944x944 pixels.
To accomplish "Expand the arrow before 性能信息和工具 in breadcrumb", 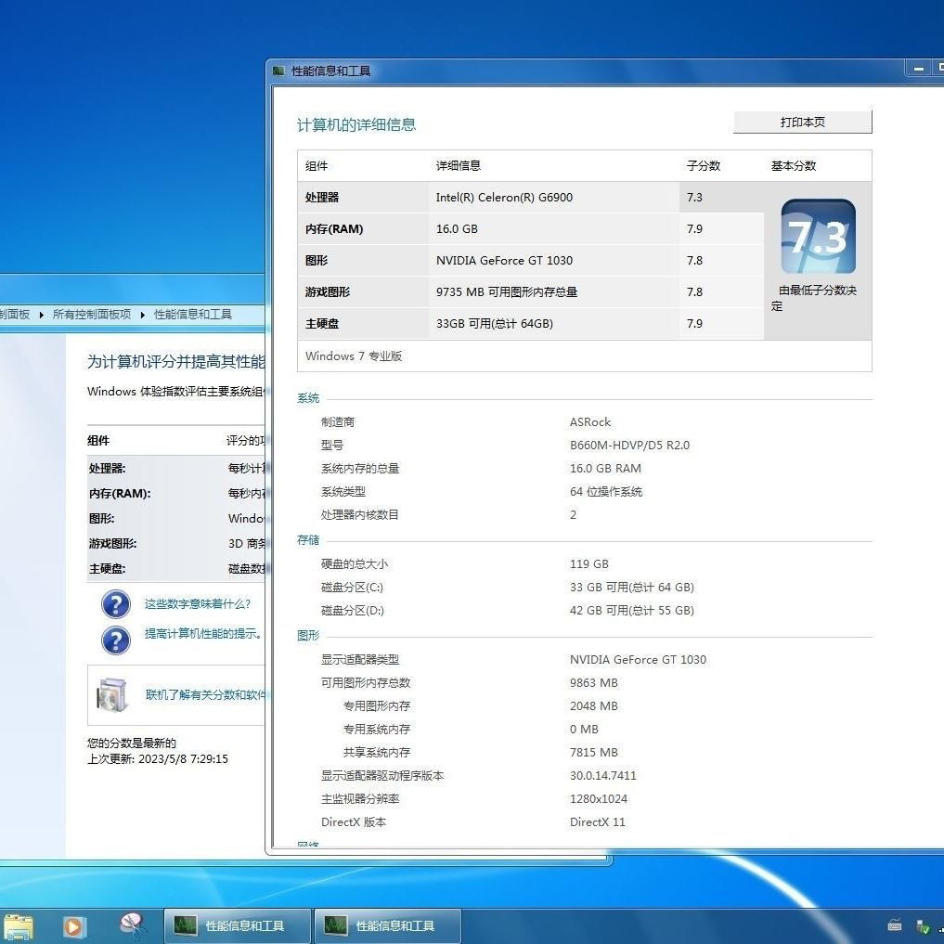I will click(x=143, y=315).
